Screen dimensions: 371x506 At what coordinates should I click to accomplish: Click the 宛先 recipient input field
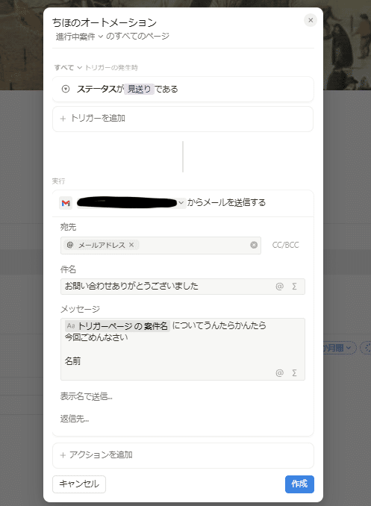tap(160, 246)
